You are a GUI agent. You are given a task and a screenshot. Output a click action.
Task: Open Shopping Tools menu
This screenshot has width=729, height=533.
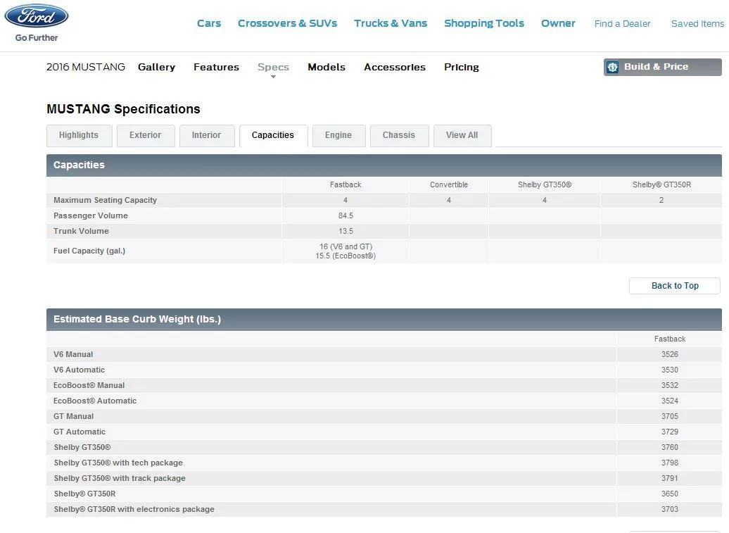coord(484,23)
